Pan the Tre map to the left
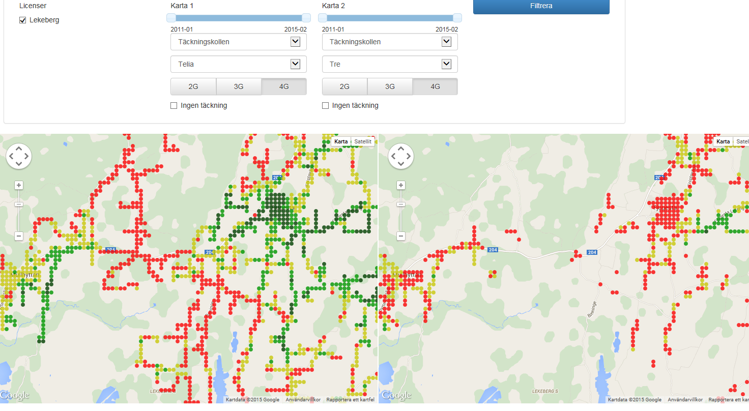 point(393,156)
